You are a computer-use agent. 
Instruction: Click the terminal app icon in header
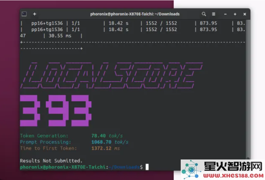click(x=24, y=14)
